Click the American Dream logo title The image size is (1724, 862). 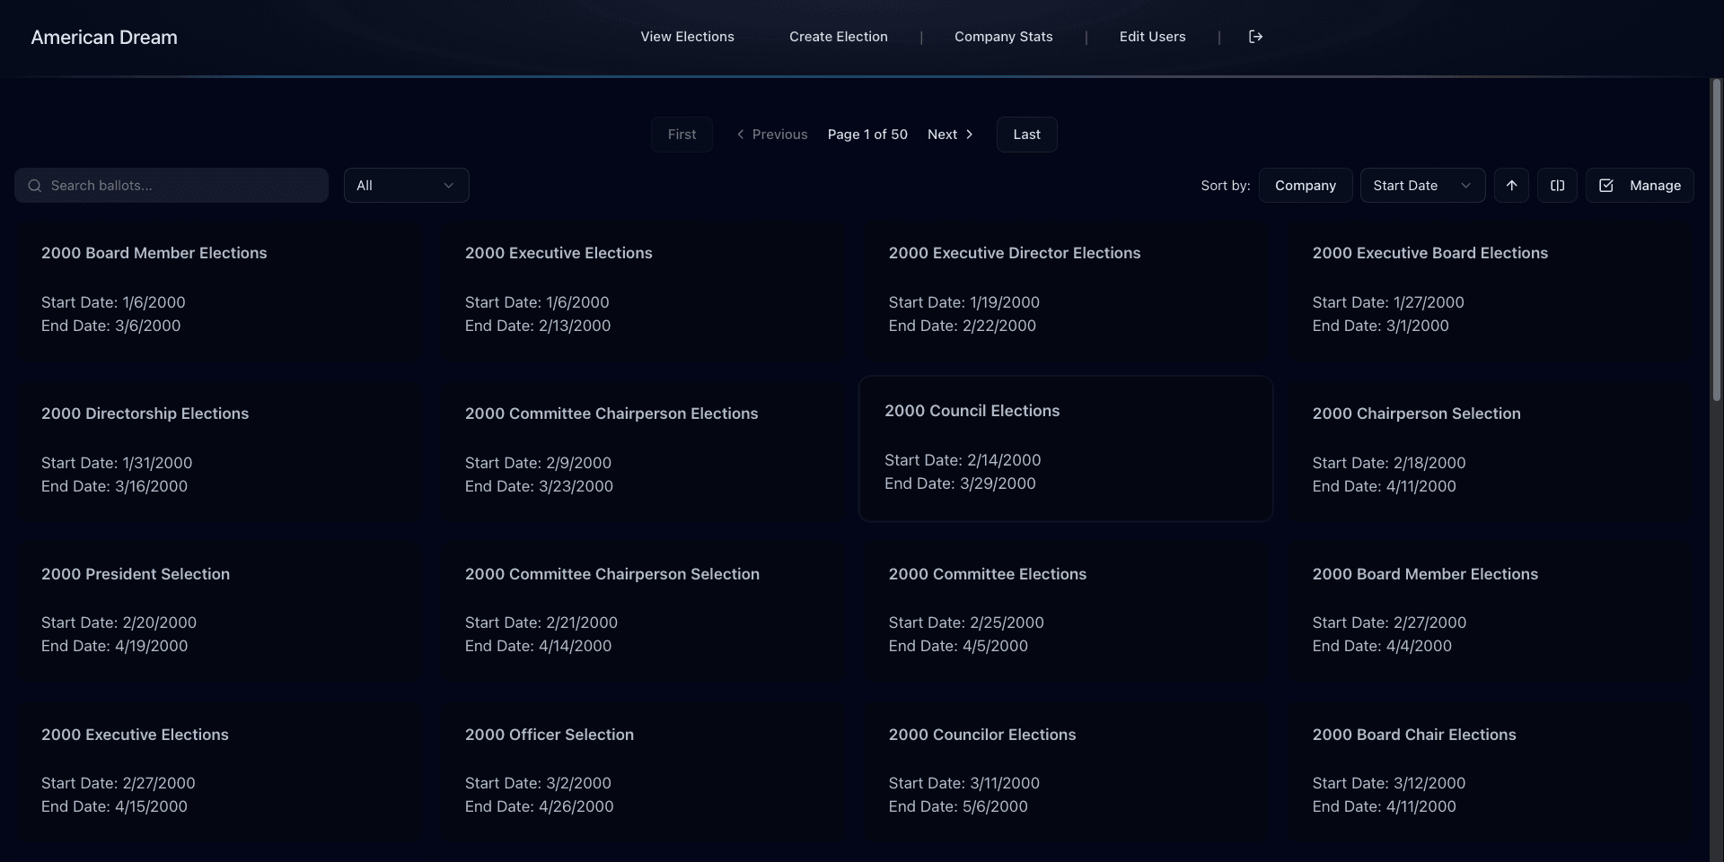point(104,38)
